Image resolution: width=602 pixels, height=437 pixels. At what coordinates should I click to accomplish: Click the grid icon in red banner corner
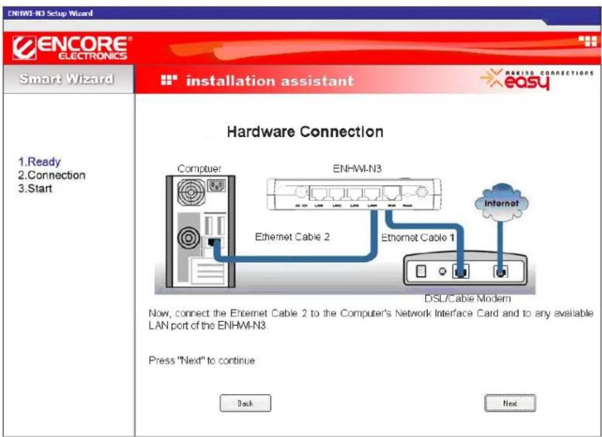click(588, 40)
